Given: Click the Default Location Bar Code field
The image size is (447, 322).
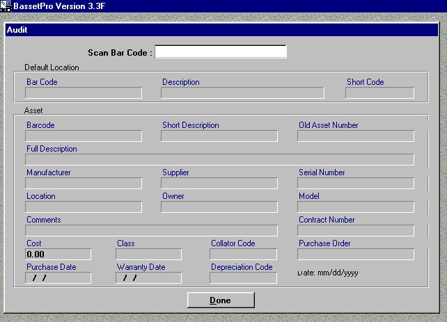Looking at the screenshot, I should coord(84,92).
